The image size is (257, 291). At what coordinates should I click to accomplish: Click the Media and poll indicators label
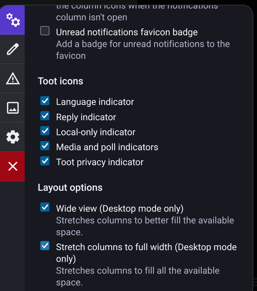pos(107,147)
